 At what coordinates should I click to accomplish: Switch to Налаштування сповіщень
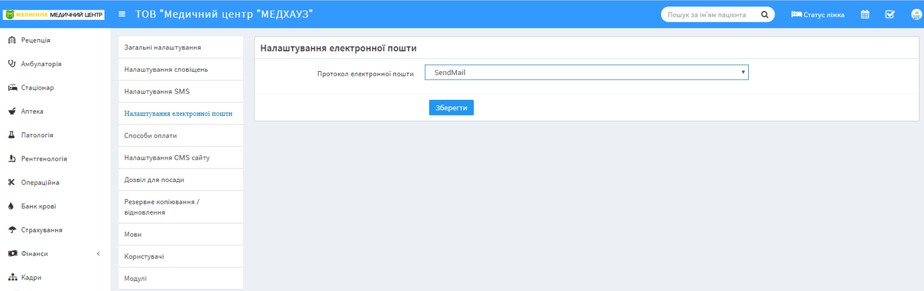[181, 69]
